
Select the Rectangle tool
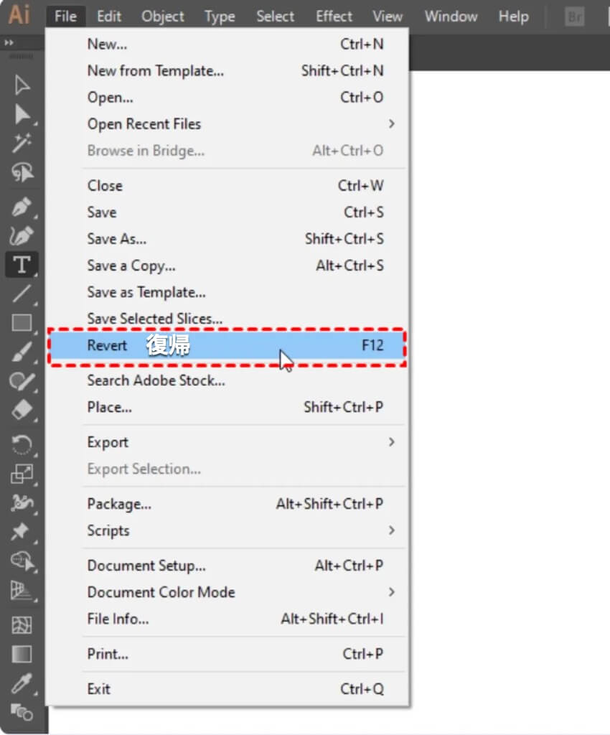[x=22, y=323]
